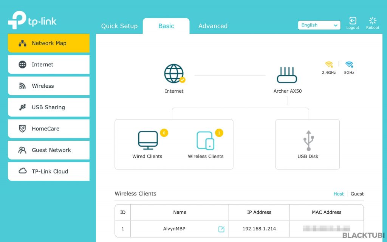
Task: Go to Wireless settings in sidebar
Action: [49, 86]
